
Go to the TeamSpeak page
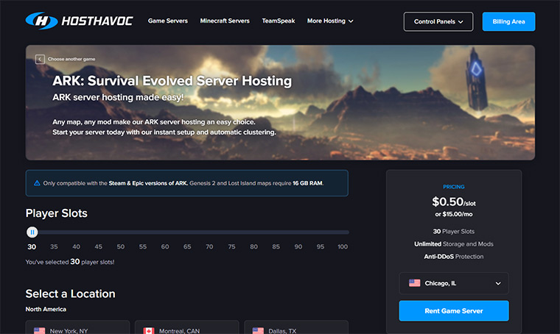(x=279, y=21)
